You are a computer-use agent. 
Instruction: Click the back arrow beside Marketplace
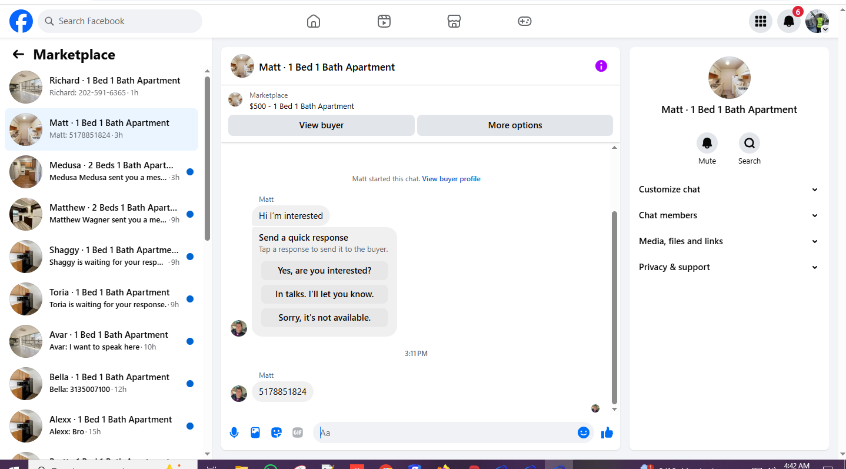pyautogui.click(x=18, y=55)
